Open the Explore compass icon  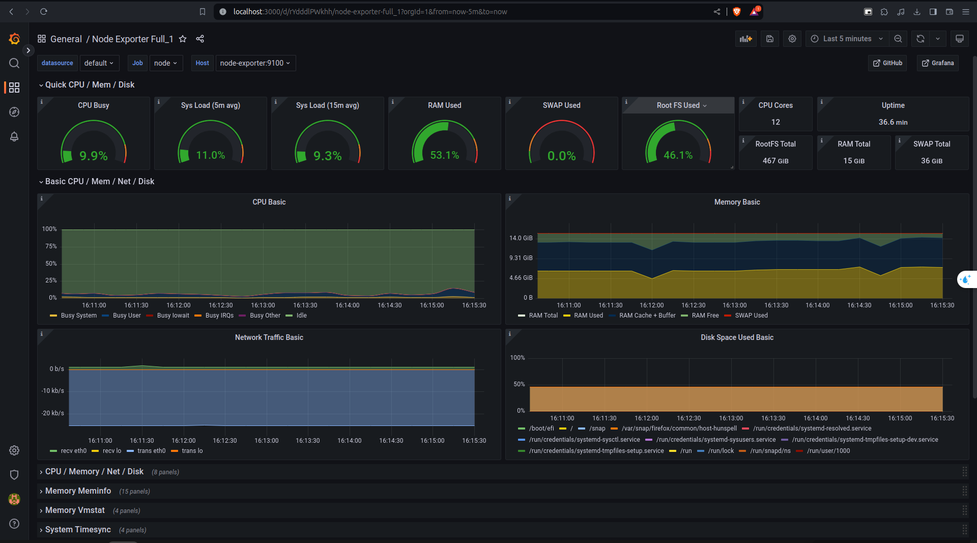(x=14, y=112)
